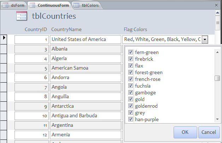Click the tblColors table icon
222x143 pixels.
76,5
